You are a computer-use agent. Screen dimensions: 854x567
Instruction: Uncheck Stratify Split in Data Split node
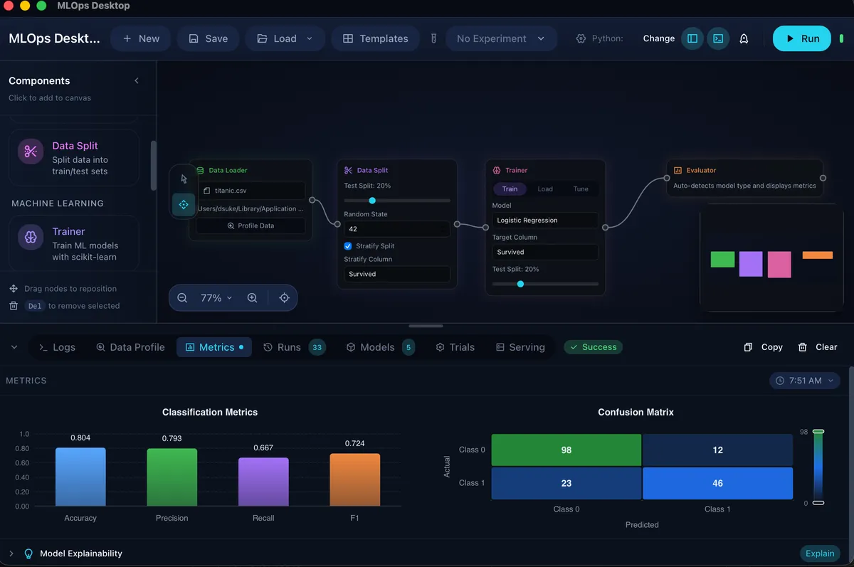click(x=347, y=245)
